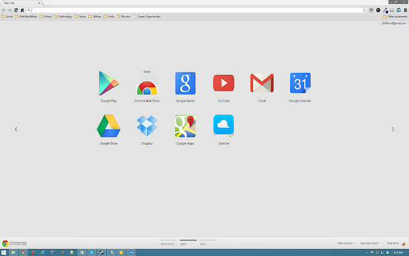Switch to the Most visited page
Screen dimensions: 409x256
point(167,243)
